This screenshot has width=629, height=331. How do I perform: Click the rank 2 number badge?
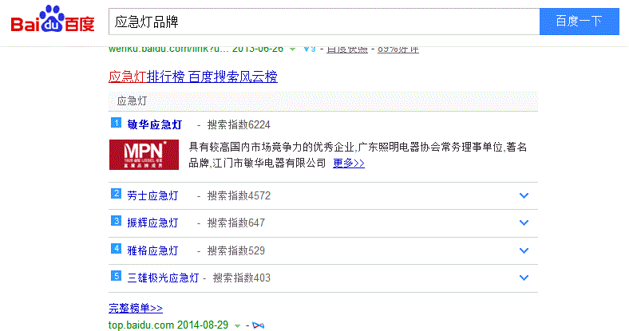coord(116,194)
